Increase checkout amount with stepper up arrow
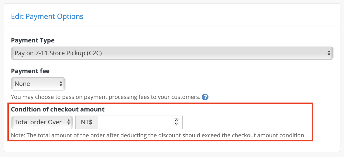This screenshot has height=157, width=344. tap(176, 120)
